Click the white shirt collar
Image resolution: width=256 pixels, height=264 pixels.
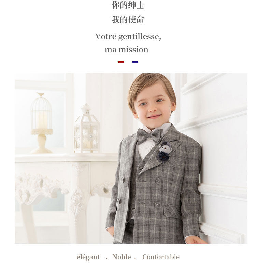[x=156, y=128]
